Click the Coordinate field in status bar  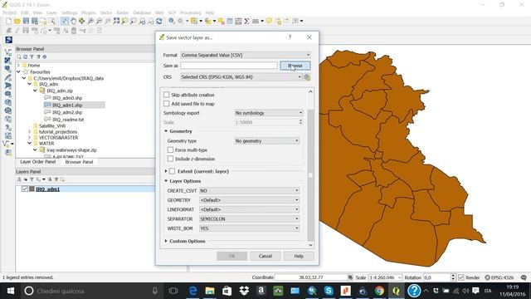(311, 277)
